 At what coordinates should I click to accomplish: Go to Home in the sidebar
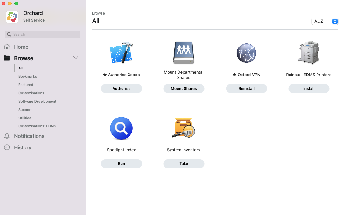[21, 47]
